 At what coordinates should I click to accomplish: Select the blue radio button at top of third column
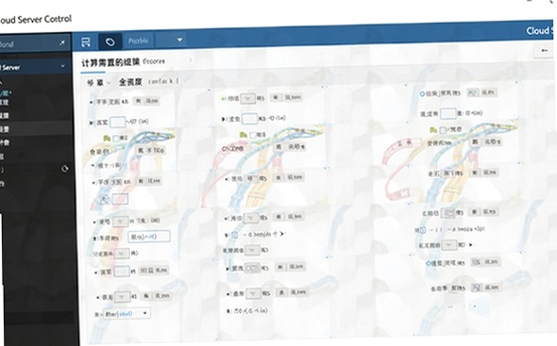click(422, 94)
